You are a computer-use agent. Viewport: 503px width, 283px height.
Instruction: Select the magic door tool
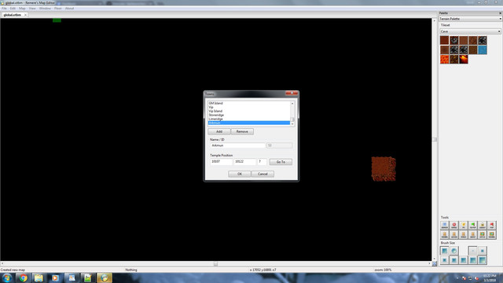(463, 235)
